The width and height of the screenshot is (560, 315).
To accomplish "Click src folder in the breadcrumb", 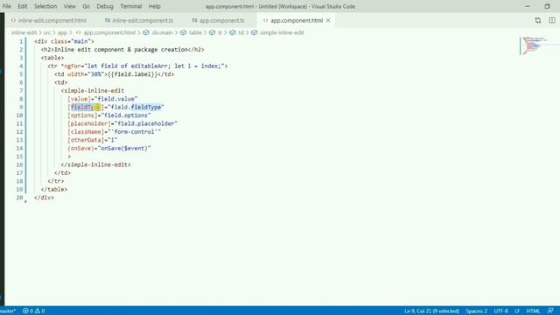I will point(47,32).
